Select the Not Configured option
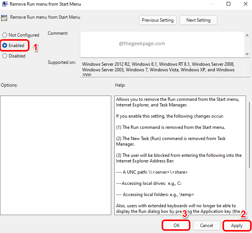Viewport: 252px width, 233px height. [x=5, y=35]
